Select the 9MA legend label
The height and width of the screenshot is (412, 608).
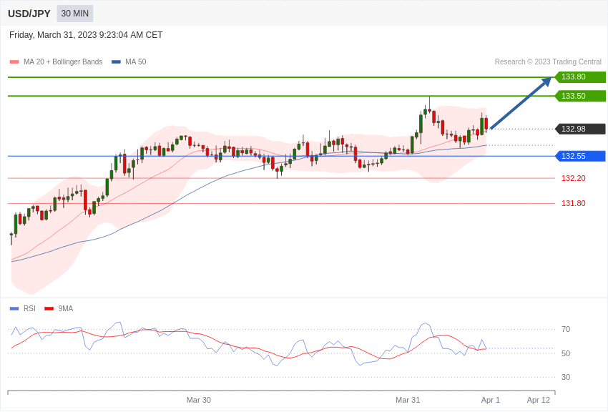(66, 308)
